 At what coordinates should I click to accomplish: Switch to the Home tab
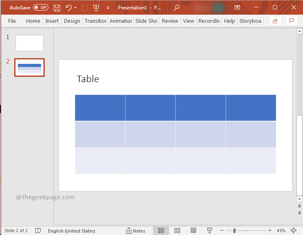click(x=33, y=21)
